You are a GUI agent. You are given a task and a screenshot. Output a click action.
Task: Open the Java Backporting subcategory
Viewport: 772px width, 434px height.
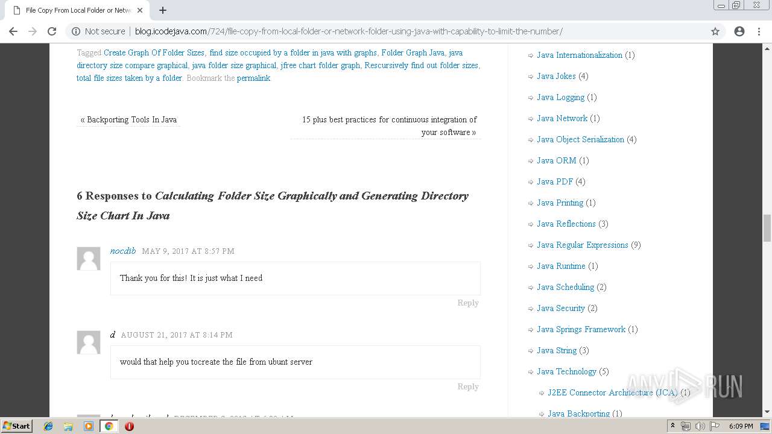click(x=578, y=414)
